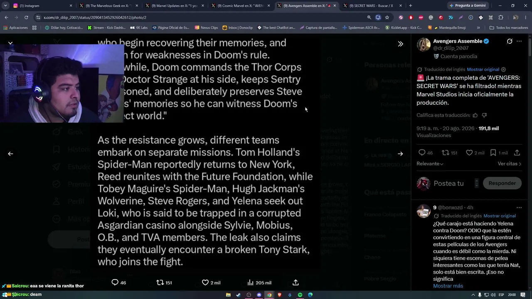Repost icon in sidebar post actions
The width and height of the screenshot is (532, 299).
[446, 152]
